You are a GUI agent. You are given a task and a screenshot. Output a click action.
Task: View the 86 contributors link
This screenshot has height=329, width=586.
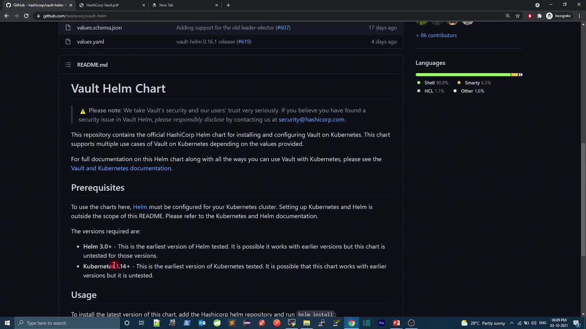(436, 35)
